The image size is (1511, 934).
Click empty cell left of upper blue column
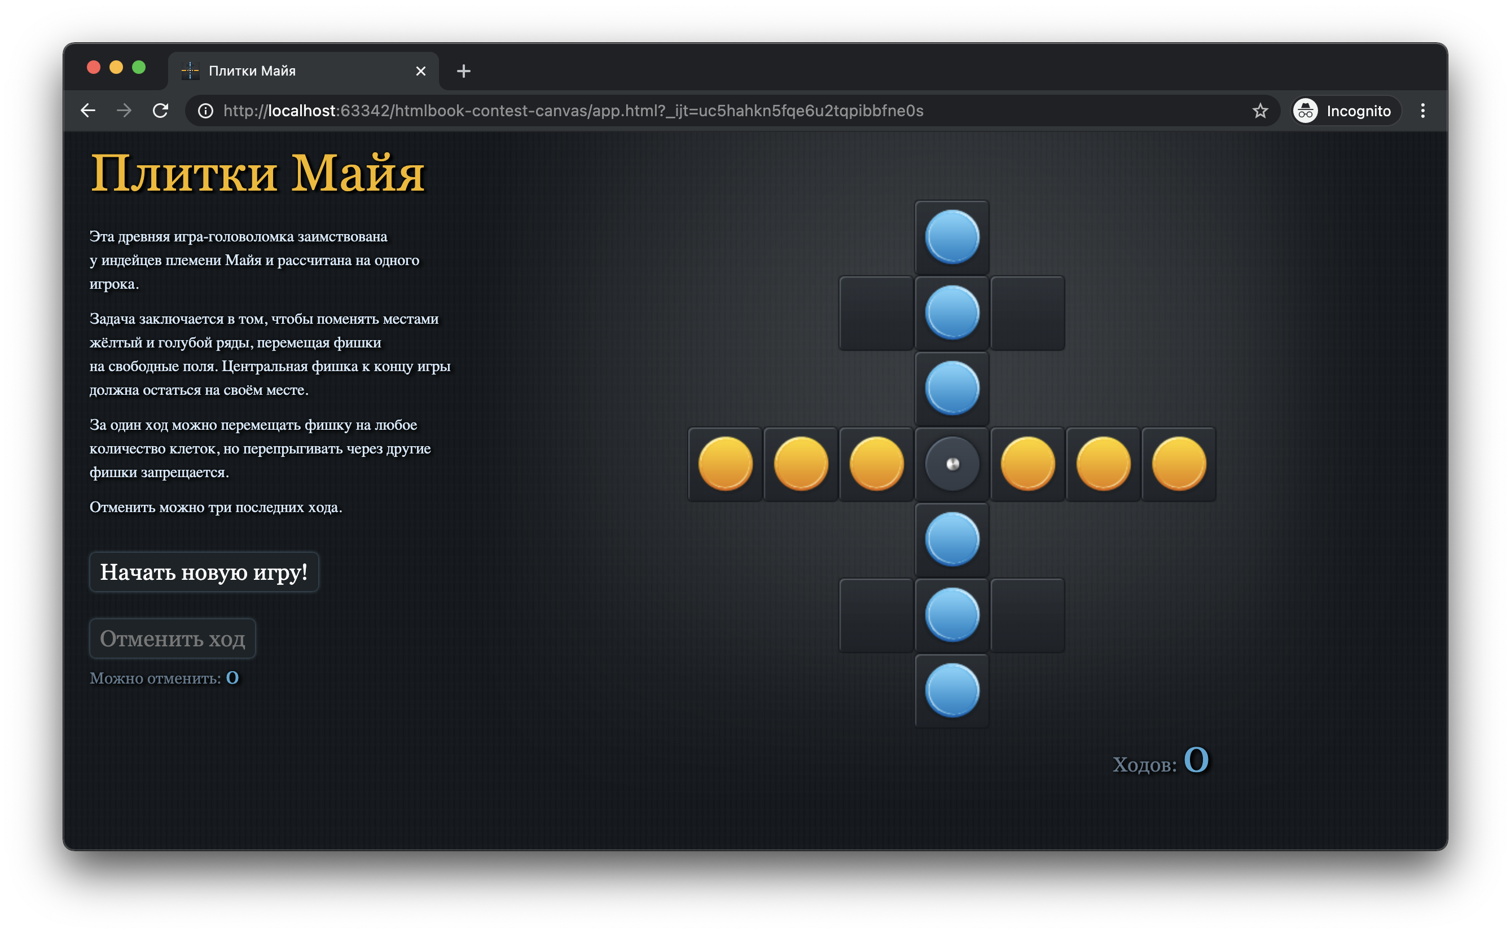[x=876, y=313]
